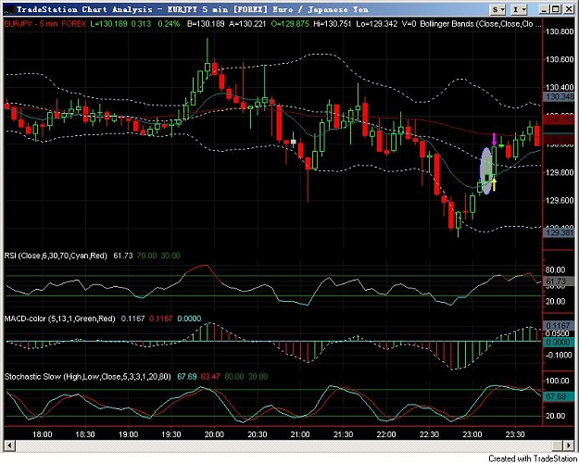Click the '22:30' time axis label

(430, 434)
